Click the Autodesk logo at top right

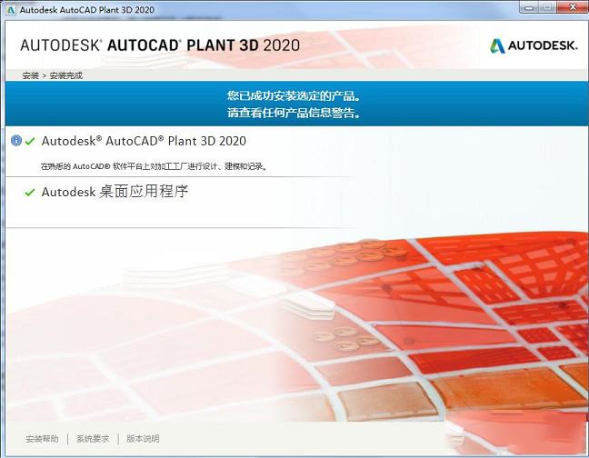click(x=534, y=46)
